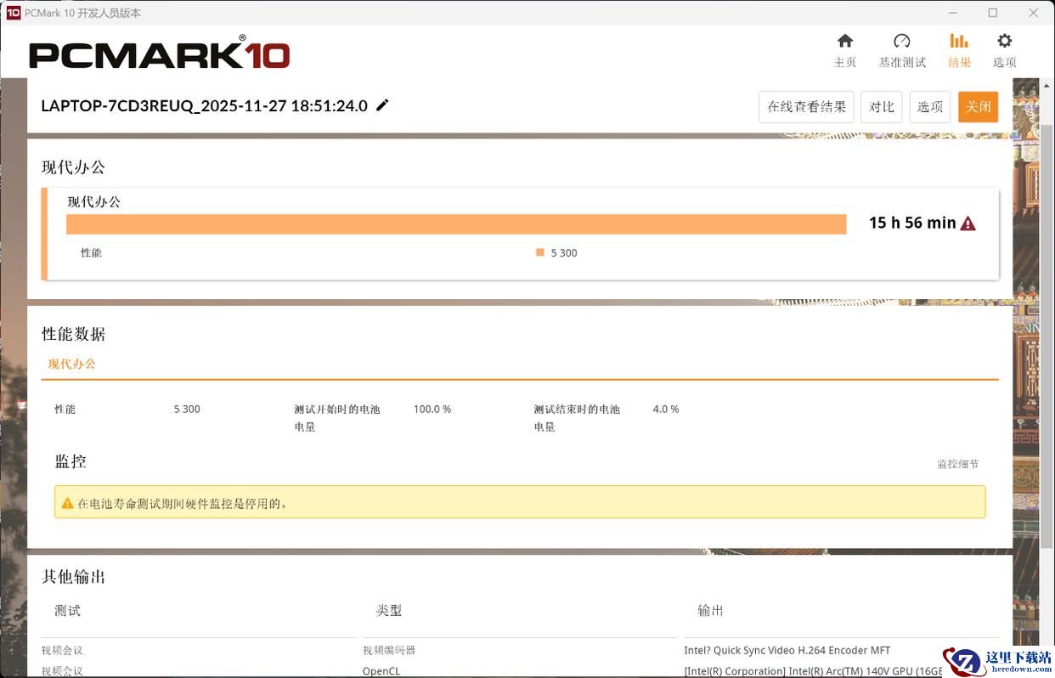
Task: Click the PCMARK 10 logo
Action: (x=159, y=54)
